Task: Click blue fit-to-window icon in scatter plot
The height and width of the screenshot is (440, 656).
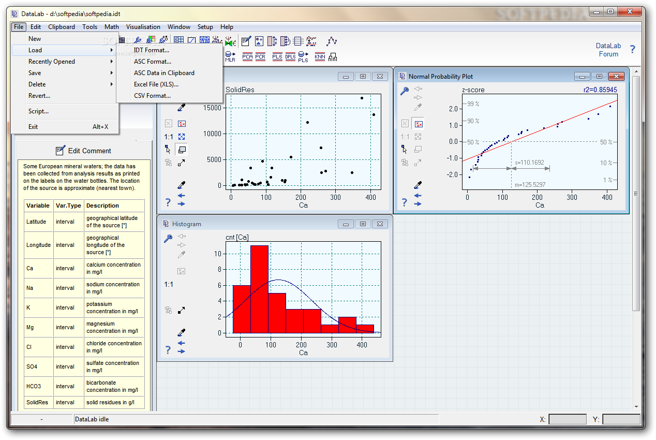Action: 182,137
